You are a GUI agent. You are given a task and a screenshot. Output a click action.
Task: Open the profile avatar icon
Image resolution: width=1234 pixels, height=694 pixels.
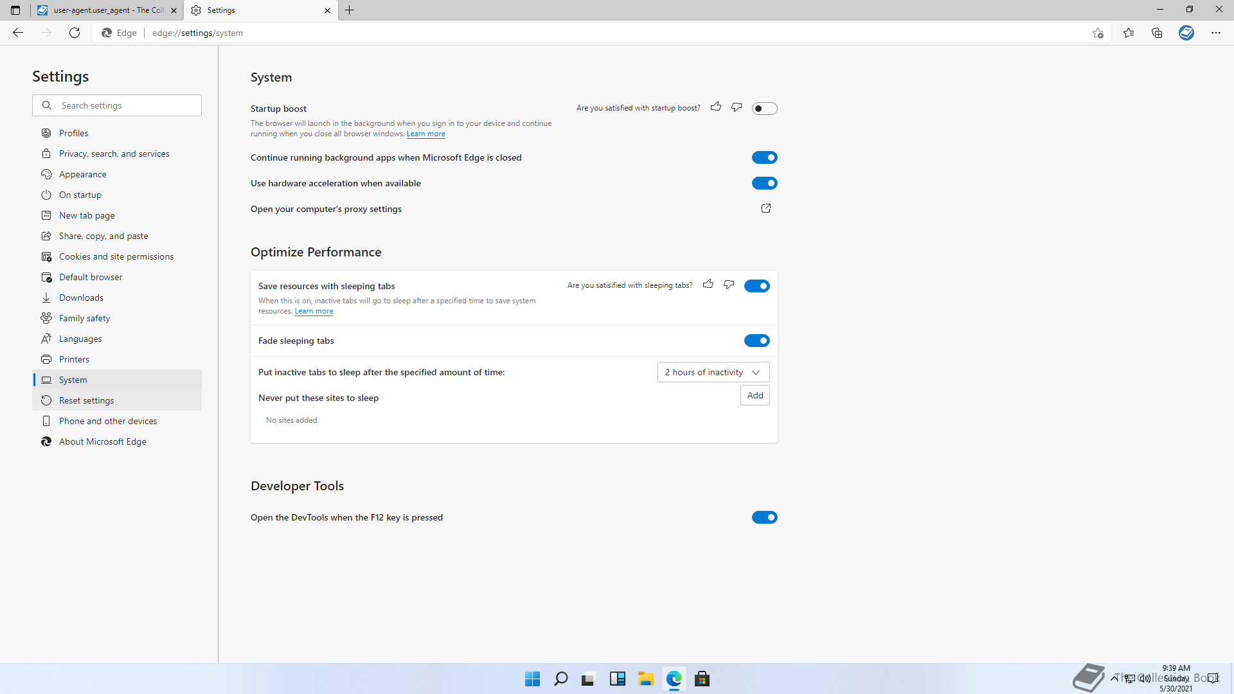coord(1186,33)
